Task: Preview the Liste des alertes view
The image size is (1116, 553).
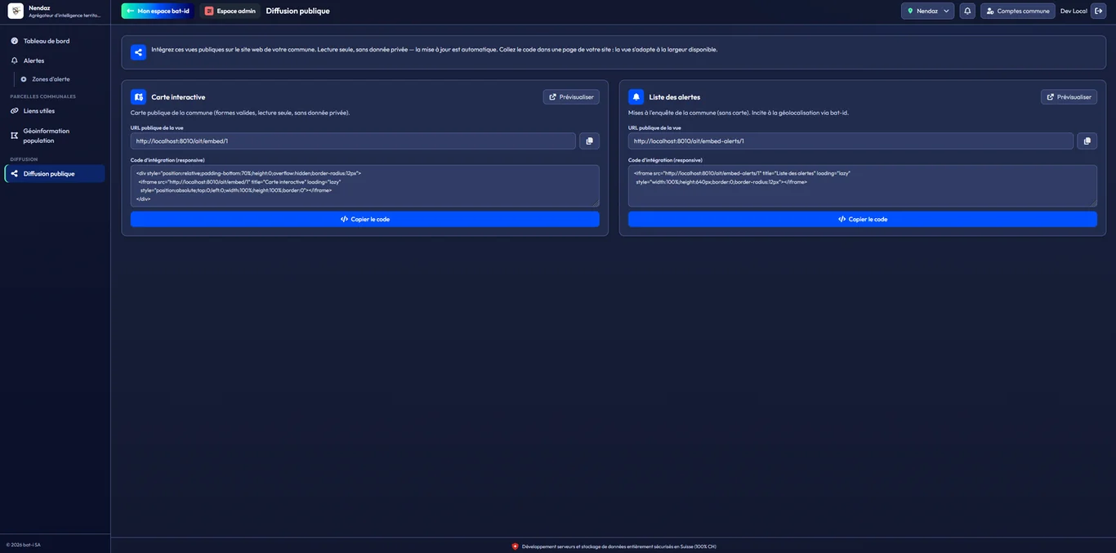Action: [1069, 97]
